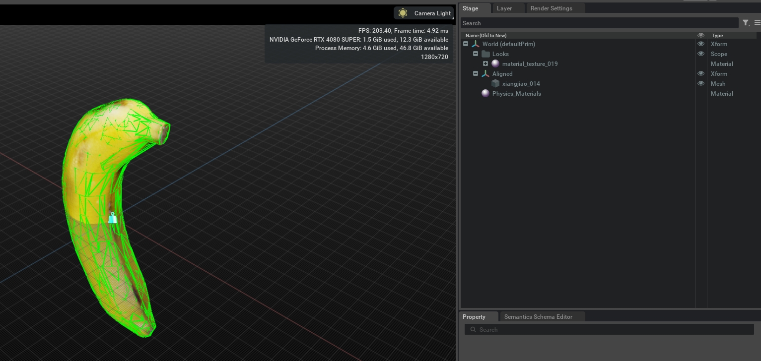
Task: Expand material_texture_019 with its plus box
Action: [x=485, y=63]
